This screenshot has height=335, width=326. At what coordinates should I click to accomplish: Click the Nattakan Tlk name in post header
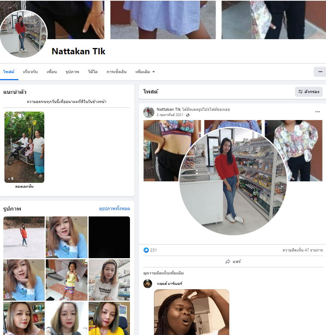168,109
